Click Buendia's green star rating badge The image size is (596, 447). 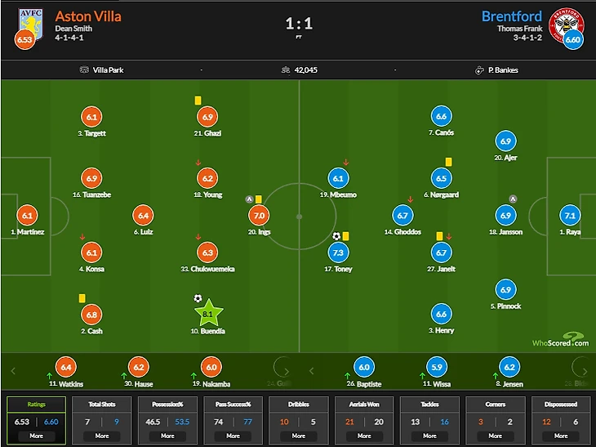[x=207, y=313]
